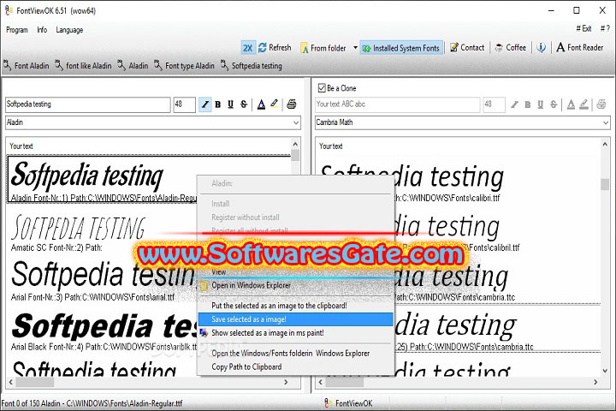Select Installed System Fonts
The image size is (616, 411).
pyautogui.click(x=401, y=48)
